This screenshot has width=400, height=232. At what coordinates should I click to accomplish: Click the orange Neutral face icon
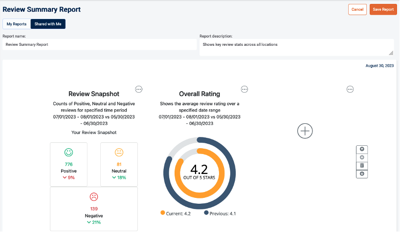click(119, 152)
